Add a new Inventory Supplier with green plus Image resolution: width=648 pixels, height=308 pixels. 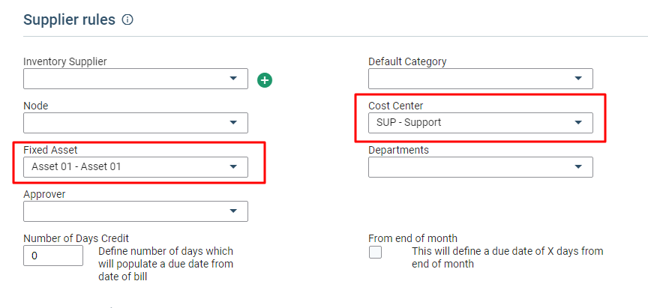point(265,79)
